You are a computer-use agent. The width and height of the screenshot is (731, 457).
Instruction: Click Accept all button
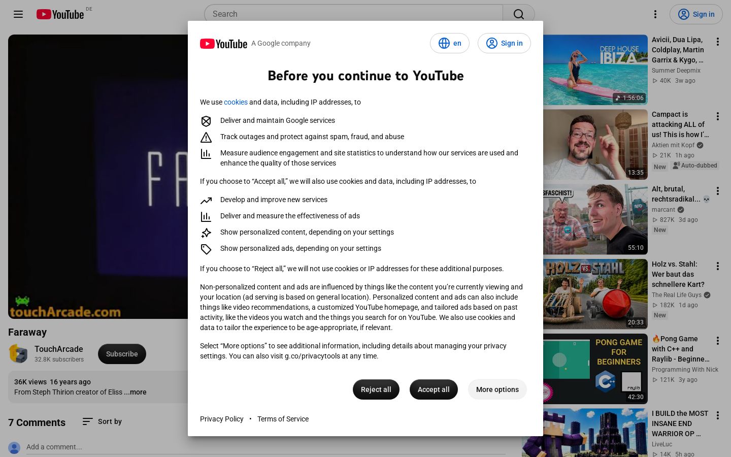[x=434, y=389]
